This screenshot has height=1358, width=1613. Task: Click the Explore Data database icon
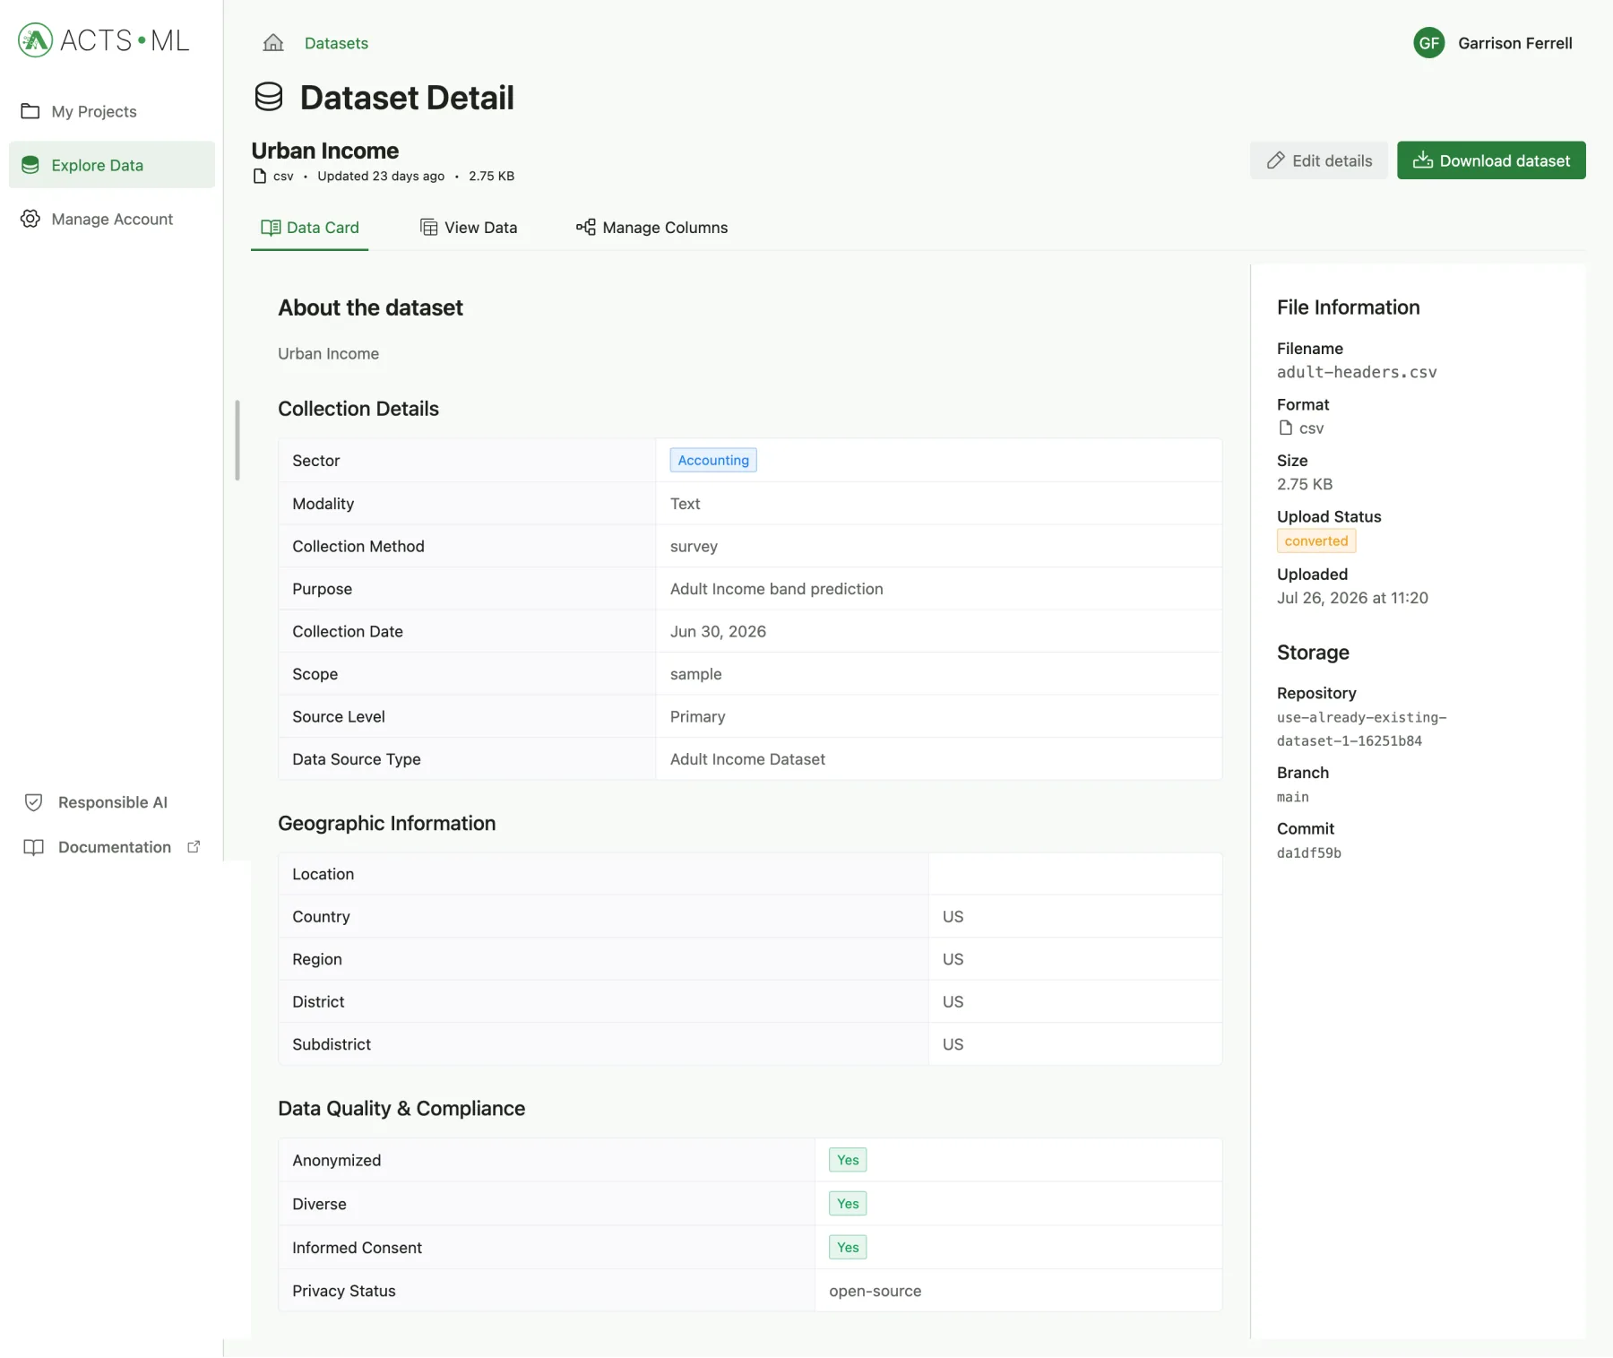pyautogui.click(x=30, y=165)
